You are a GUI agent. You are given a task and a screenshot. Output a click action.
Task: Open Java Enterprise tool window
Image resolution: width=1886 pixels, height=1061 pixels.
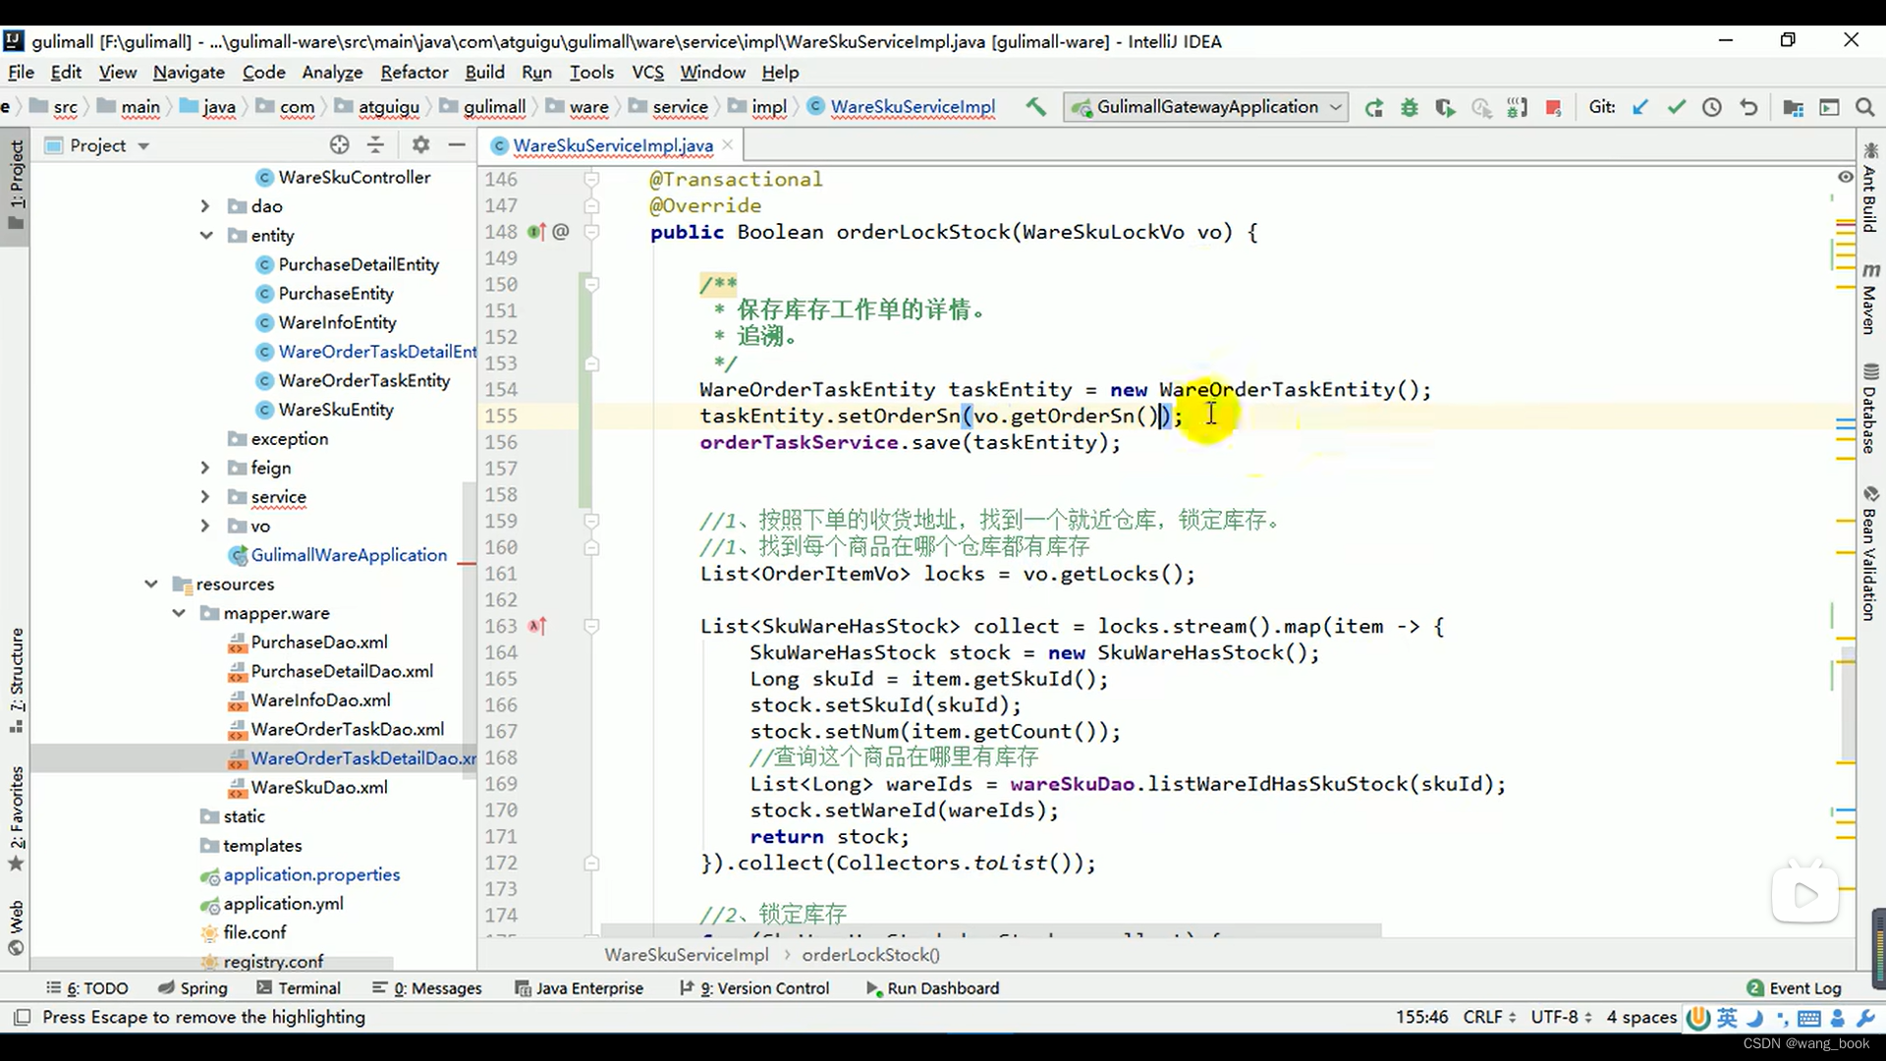point(580,988)
